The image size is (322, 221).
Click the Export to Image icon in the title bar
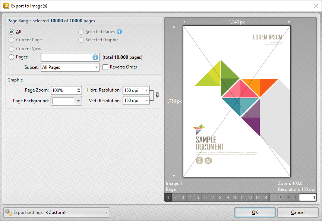(x=6, y=6)
